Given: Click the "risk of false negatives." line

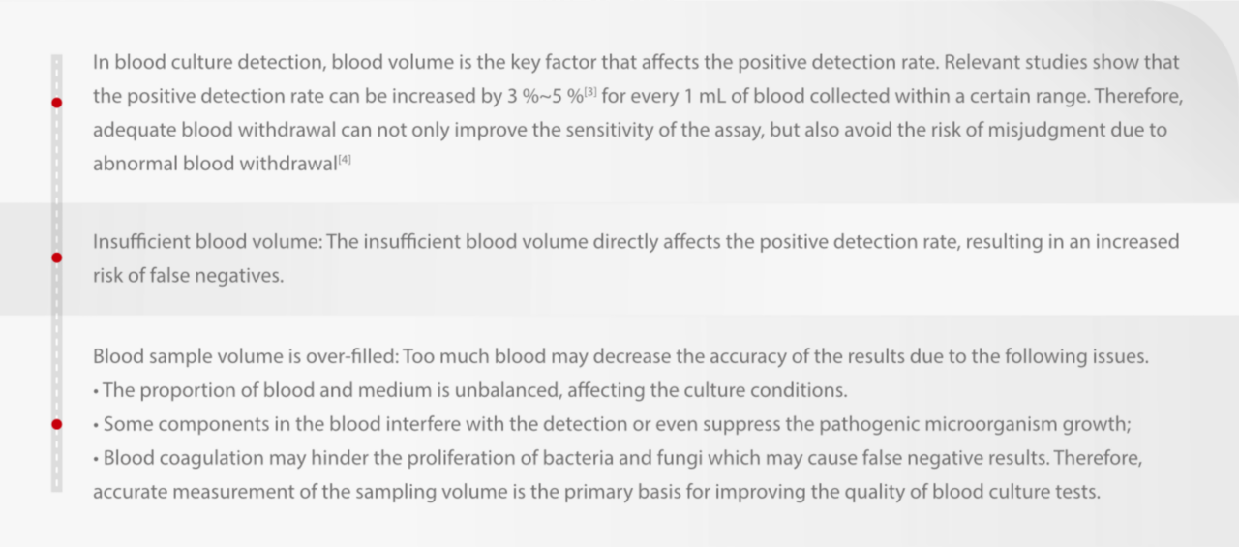Looking at the screenshot, I should tap(188, 275).
